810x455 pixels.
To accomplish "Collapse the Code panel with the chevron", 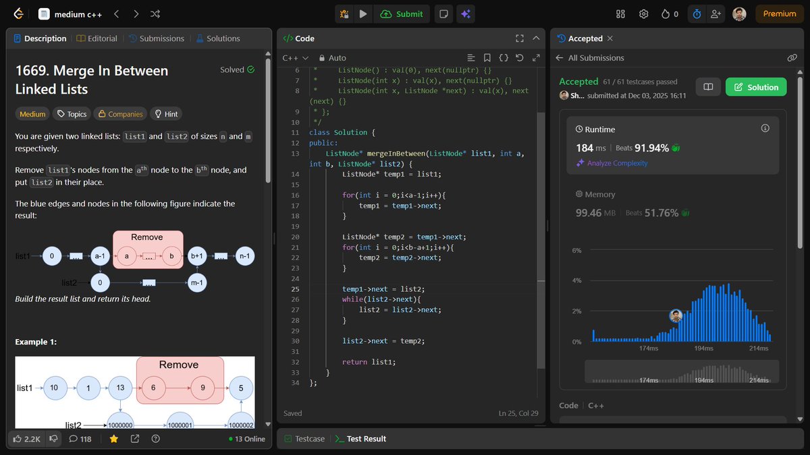I will (537, 38).
